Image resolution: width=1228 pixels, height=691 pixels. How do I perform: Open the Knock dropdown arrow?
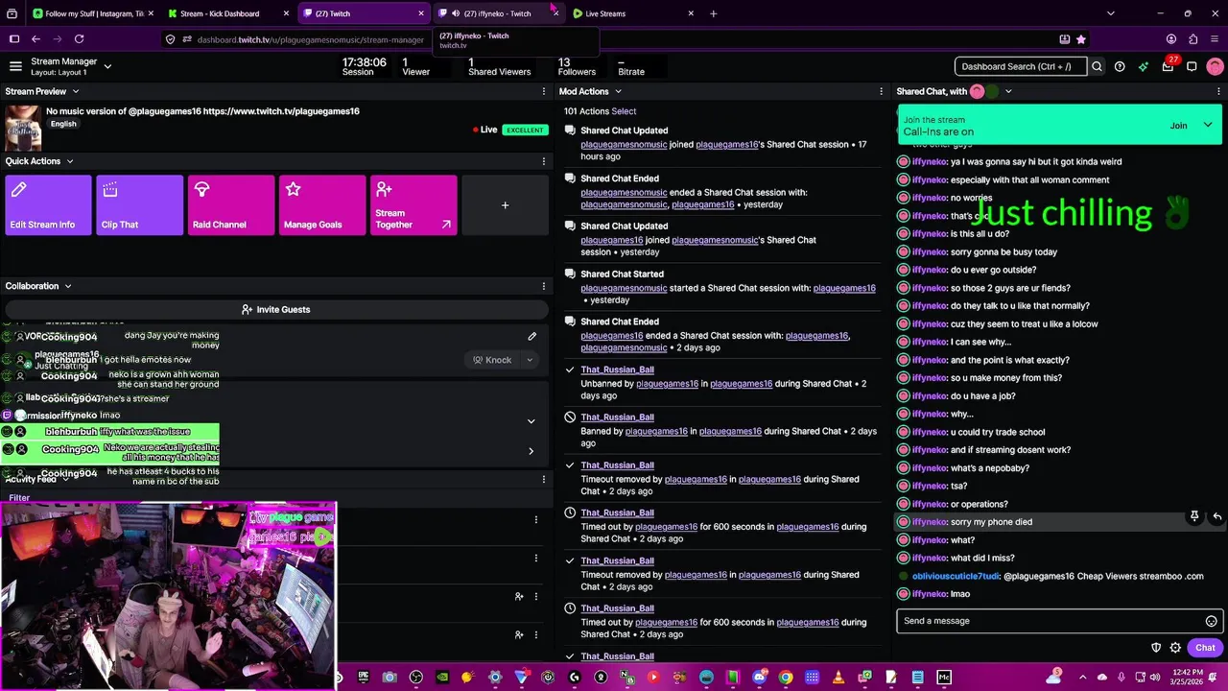pos(530,360)
